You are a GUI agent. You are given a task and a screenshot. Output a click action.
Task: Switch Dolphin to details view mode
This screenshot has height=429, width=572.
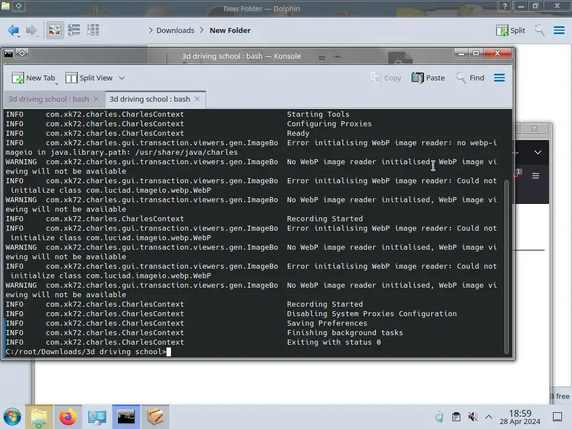pos(93,30)
